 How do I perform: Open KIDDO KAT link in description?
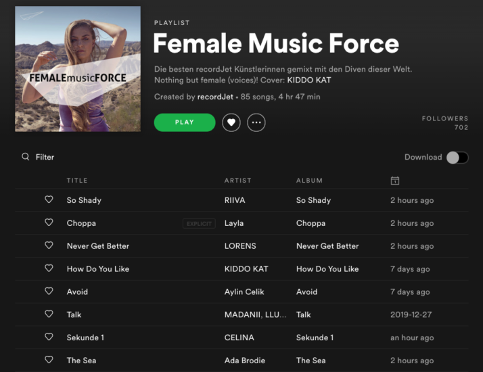pyautogui.click(x=309, y=80)
